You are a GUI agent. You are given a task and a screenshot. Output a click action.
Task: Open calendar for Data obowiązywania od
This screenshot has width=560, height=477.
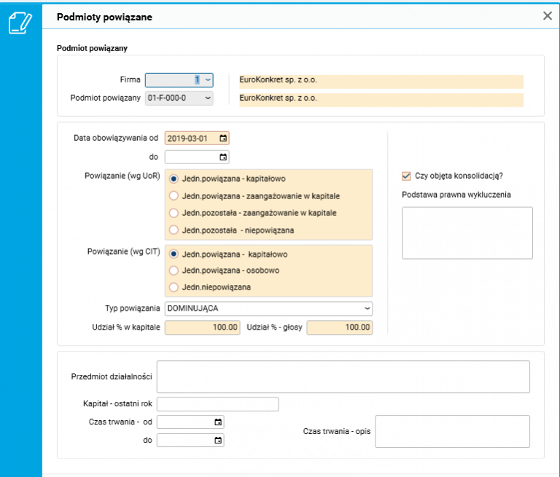(223, 138)
